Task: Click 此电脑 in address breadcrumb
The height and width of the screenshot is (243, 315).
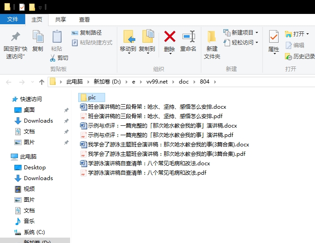Action: (x=75, y=82)
